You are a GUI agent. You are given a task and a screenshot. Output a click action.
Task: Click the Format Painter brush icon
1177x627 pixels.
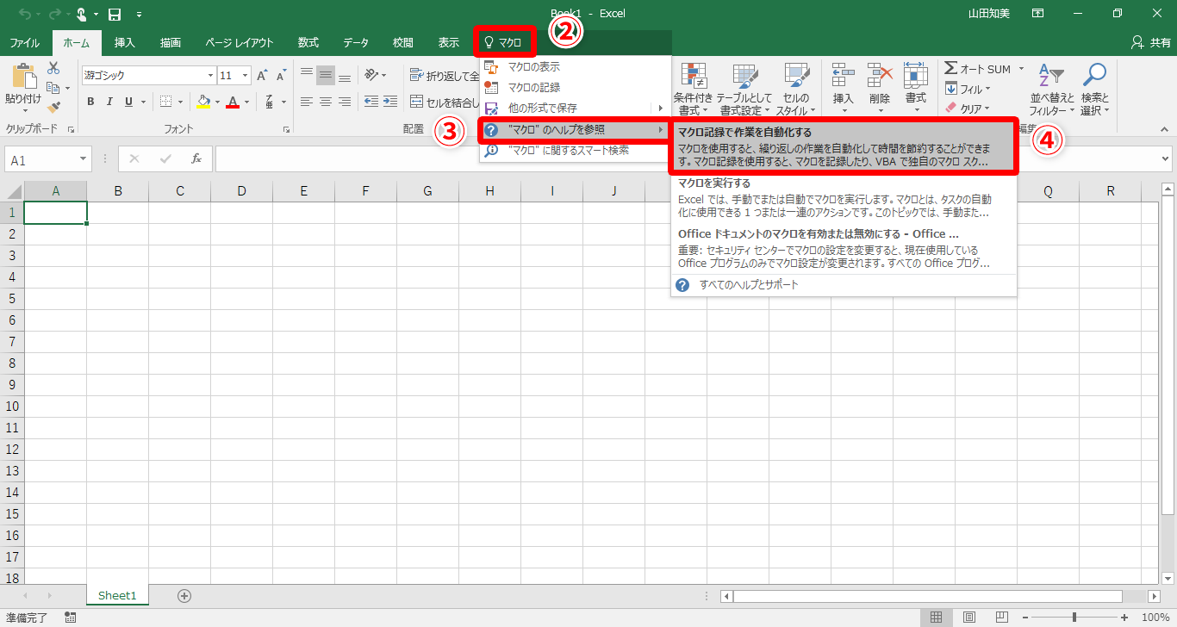pyautogui.click(x=53, y=108)
